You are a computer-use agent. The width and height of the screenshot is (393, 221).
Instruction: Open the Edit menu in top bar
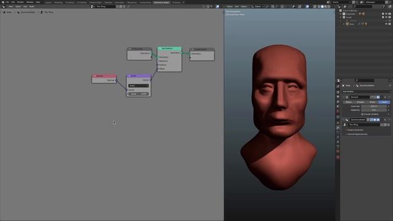point(13,2)
